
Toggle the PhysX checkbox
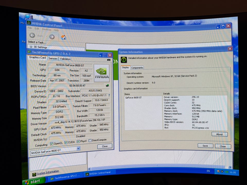78,141
